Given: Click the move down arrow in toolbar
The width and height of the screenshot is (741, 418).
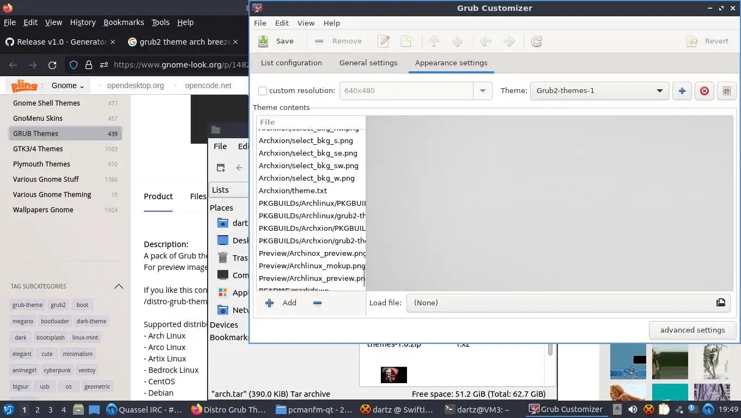Looking at the screenshot, I should click(x=458, y=41).
